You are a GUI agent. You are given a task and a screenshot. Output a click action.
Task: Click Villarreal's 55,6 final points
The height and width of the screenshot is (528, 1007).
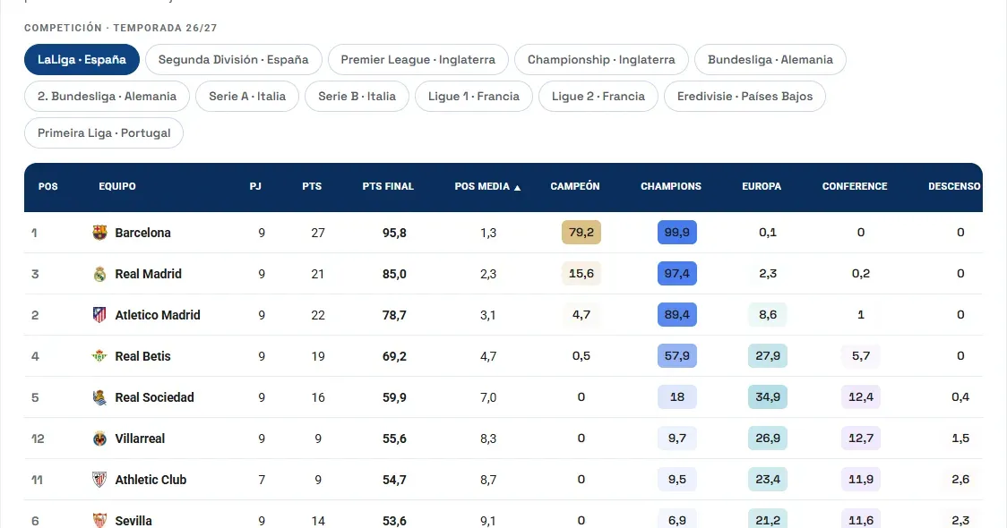pos(394,439)
